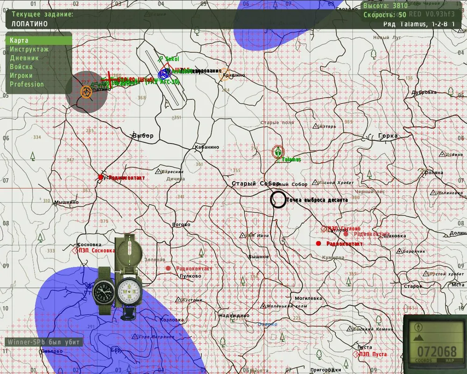Viewport: 467px width, 374px height.
Task: Click the Старый Собор town label
Action: [x=255, y=184]
